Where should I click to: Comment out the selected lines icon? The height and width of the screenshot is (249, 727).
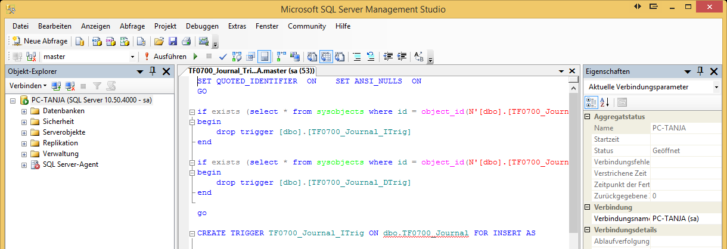pos(357,57)
